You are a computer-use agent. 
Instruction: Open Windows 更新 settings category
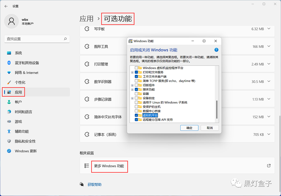pyautogui.click(x=37, y=151)
